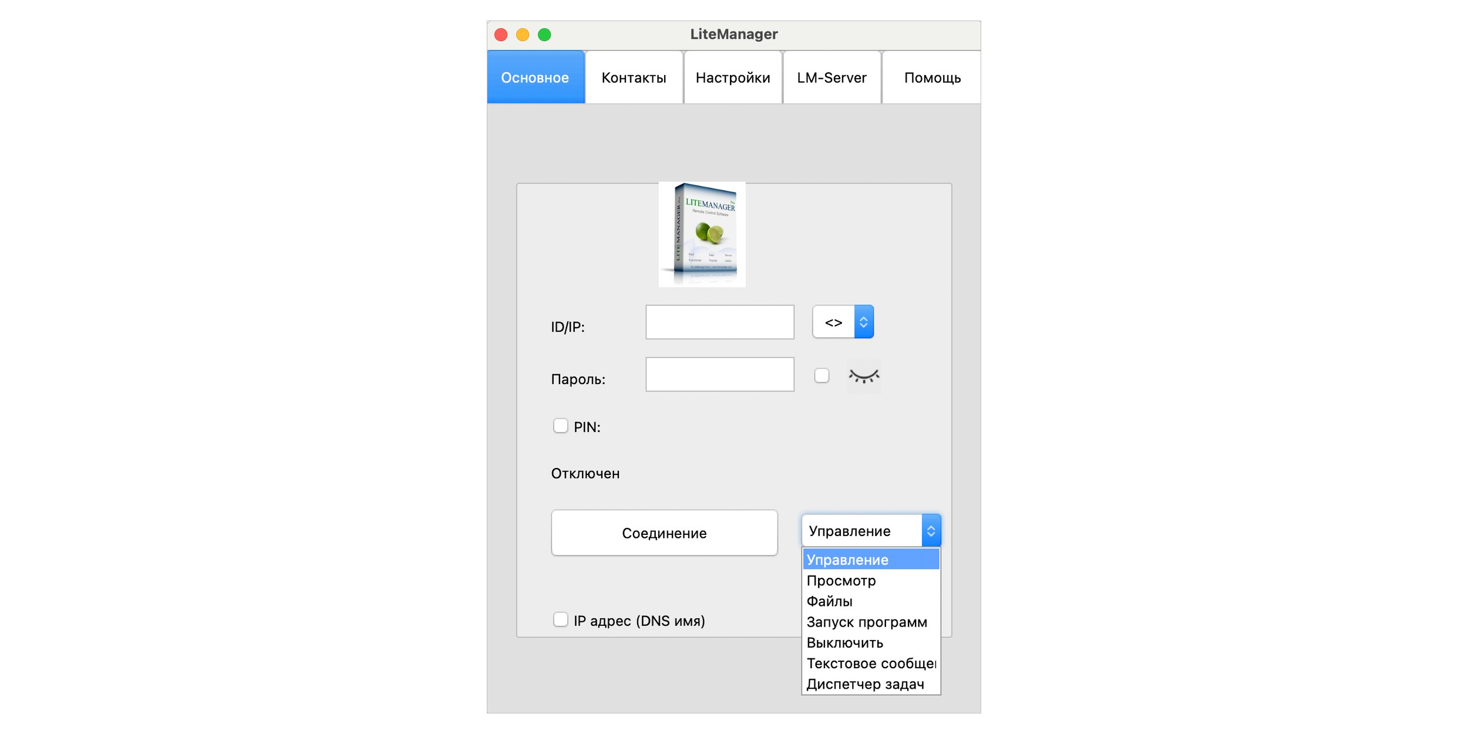This screenshot has height=734, width=1468.
Task: Maximize the LiteManager window with green button
Action: [x=544, y=35]
